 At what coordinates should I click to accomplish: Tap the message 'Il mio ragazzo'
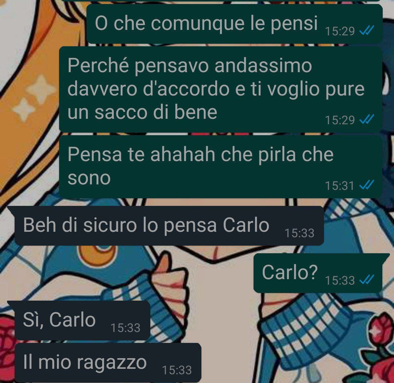(108, 363)
